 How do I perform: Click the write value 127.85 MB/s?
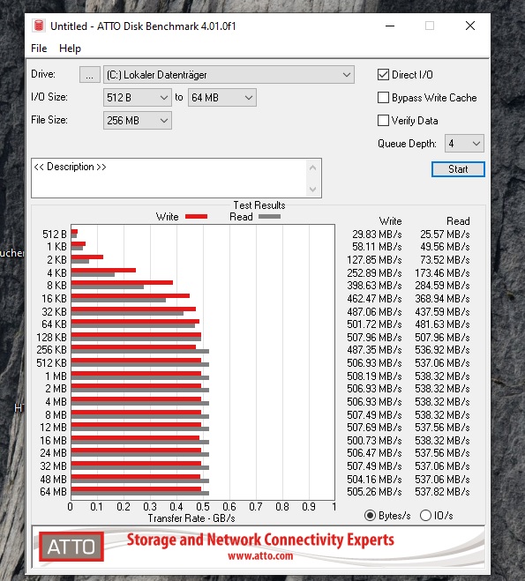click(374, 260)
